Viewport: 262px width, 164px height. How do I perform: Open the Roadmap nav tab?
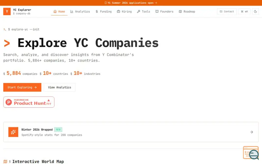pos(187,11)
